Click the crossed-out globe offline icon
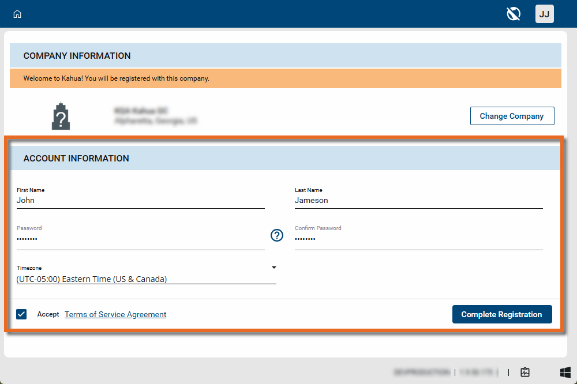 (x=514, y=14)
